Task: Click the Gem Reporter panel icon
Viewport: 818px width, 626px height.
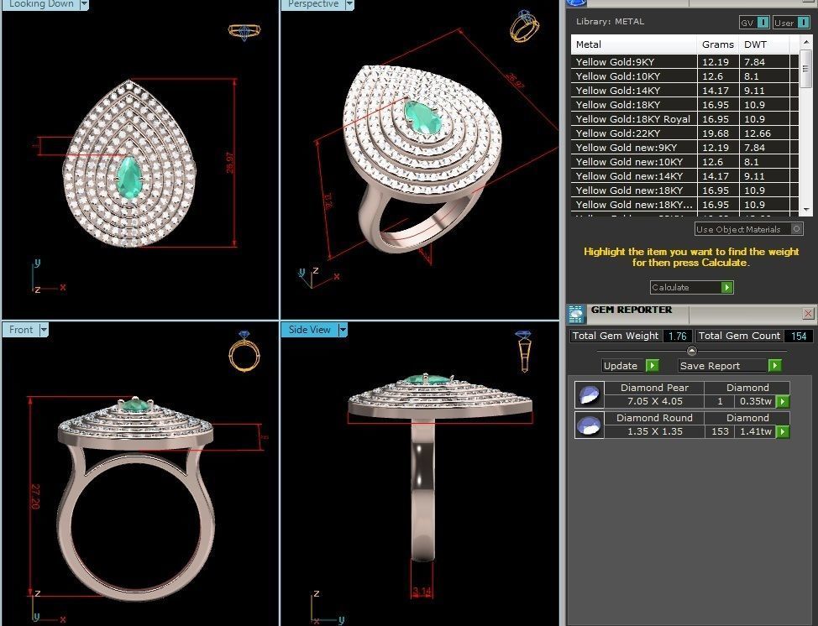Action: [x=576, y=315]
